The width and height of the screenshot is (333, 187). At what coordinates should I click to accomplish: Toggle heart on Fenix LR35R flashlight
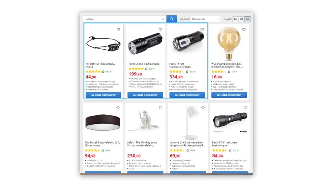click(160, 30)
